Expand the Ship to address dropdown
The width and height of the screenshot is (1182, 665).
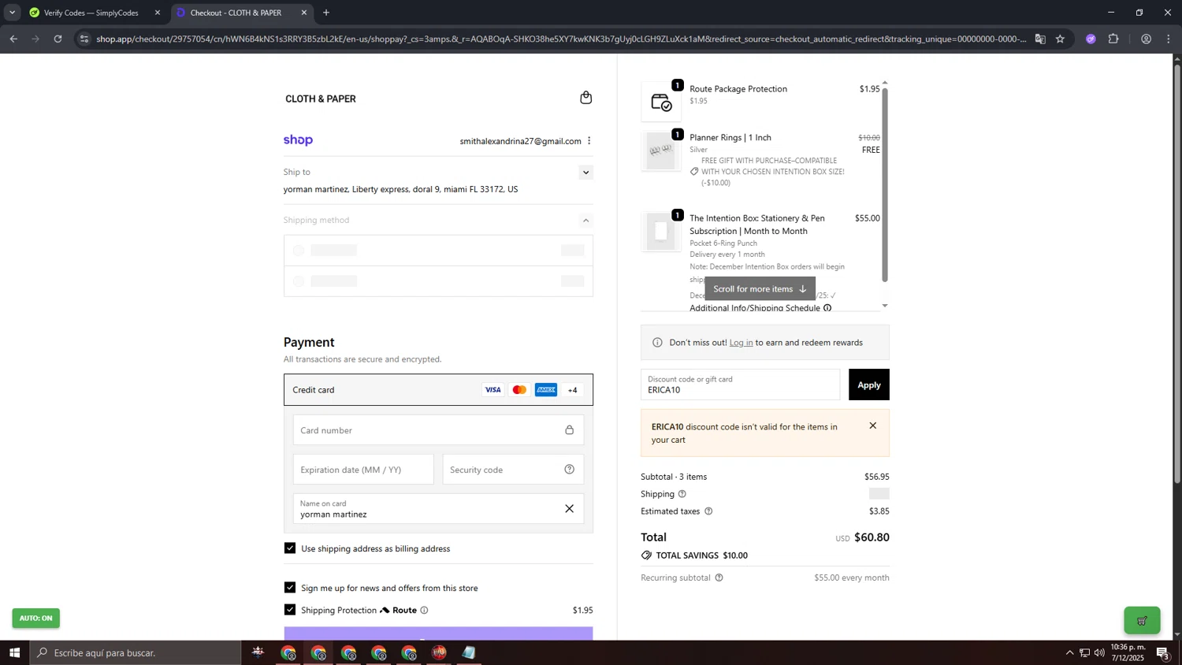click(585, 173)
